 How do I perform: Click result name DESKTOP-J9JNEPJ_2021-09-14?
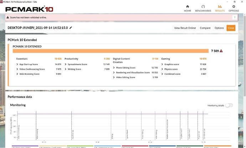click(x=38, y=28)
